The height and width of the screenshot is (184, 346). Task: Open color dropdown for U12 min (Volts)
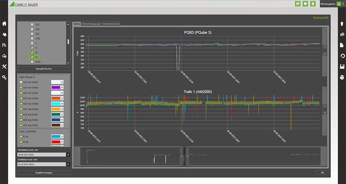coord(62,82)
